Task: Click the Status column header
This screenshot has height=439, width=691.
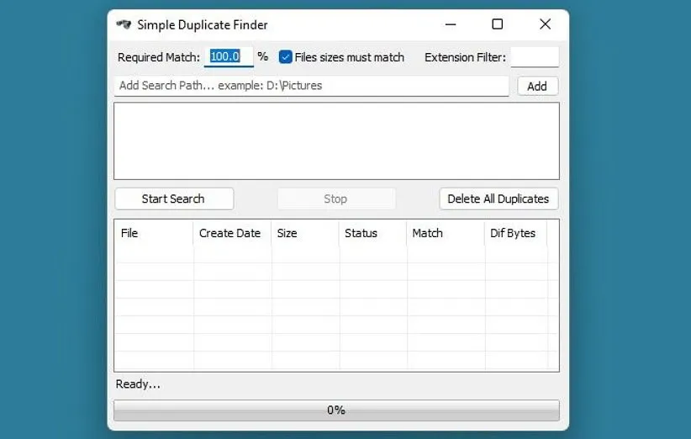Action: coord(372,233)
